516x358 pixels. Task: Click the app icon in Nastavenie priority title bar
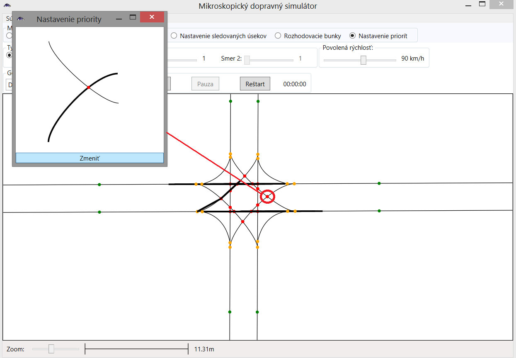[21, 19]
